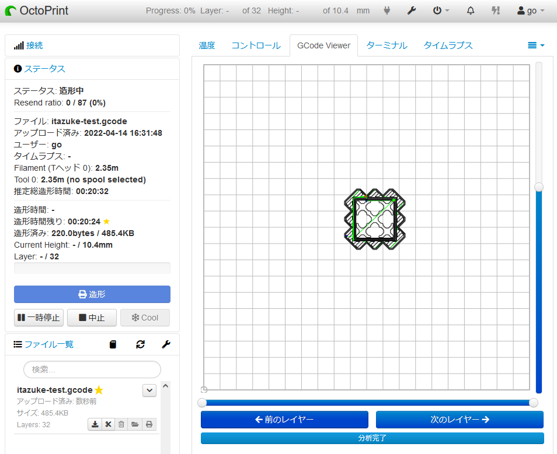
Task: Go to previous layer 前のレイヤー
Action: [x=284, y=420]
